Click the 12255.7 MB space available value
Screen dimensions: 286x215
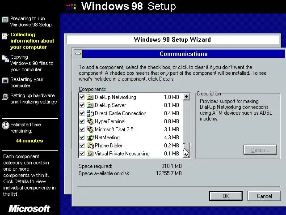[x=169, y=173]
